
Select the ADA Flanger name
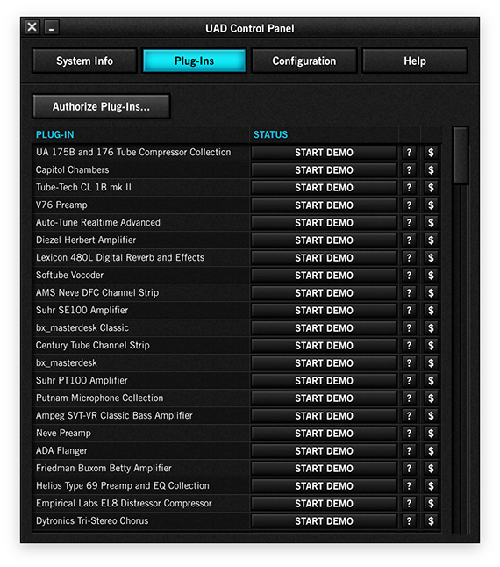[x=61, y=450]
